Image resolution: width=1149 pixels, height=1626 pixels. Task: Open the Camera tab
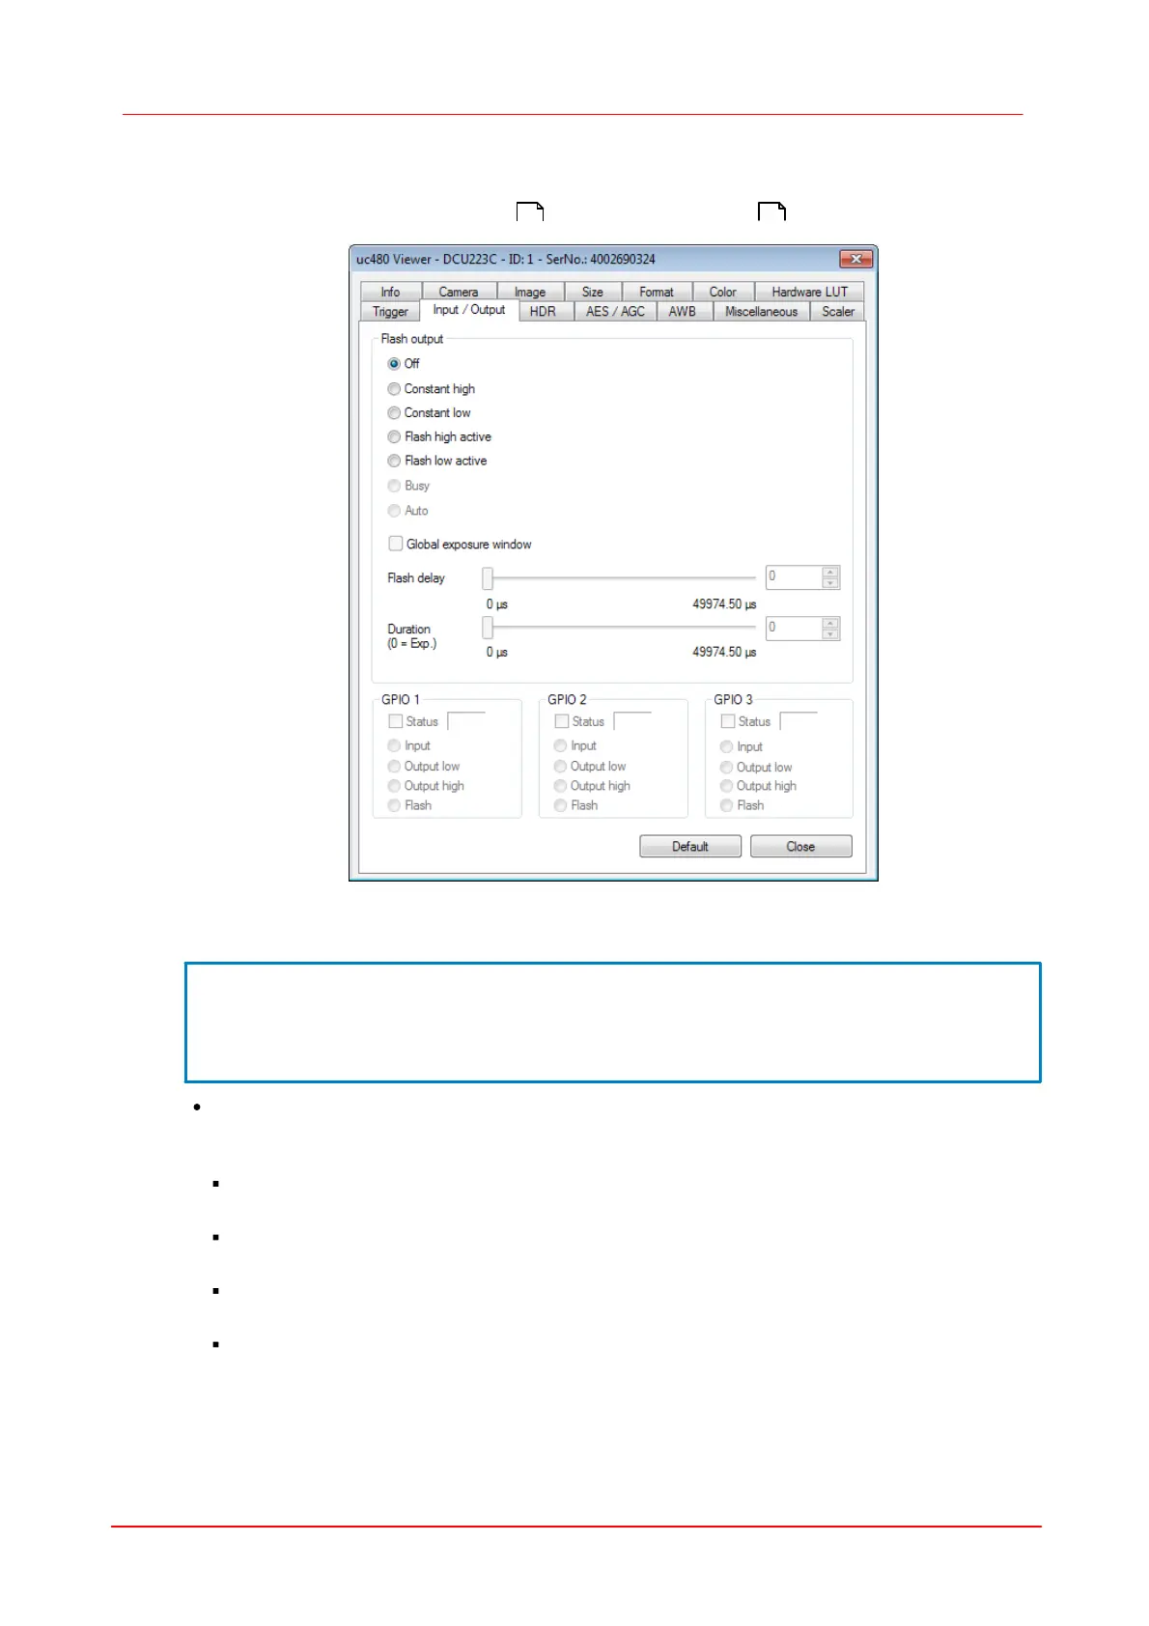point(459,292)
